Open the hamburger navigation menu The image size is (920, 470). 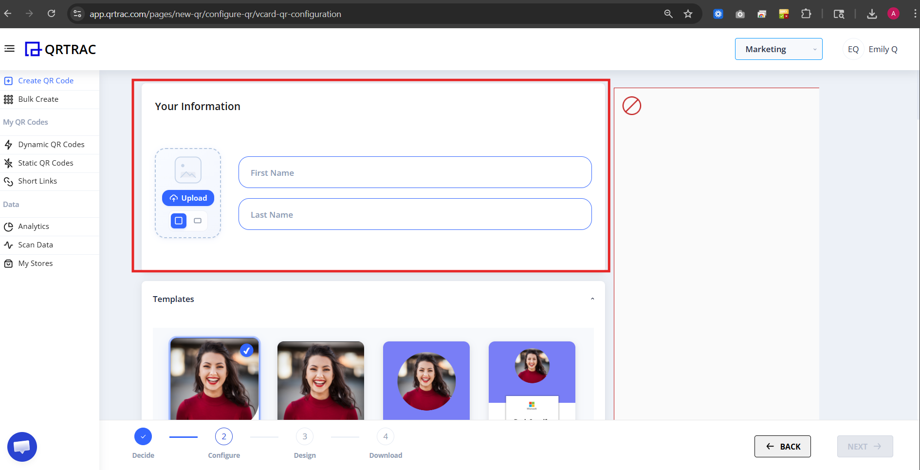(9, 49)
